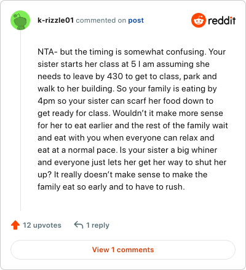Click the line starting "get ready for class"

tap(130, 114)
